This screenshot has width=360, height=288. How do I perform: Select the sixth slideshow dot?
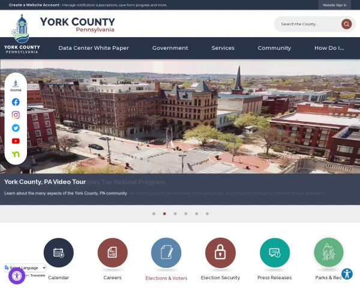(207, 214)
